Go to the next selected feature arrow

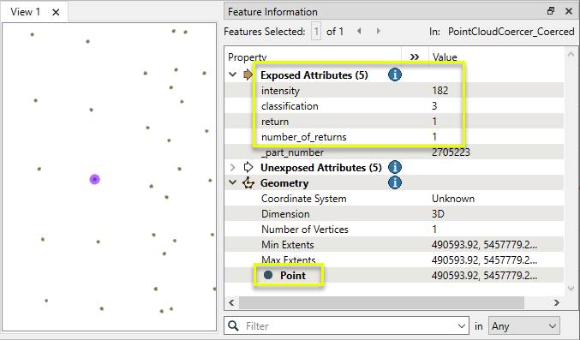coord(378,31)
